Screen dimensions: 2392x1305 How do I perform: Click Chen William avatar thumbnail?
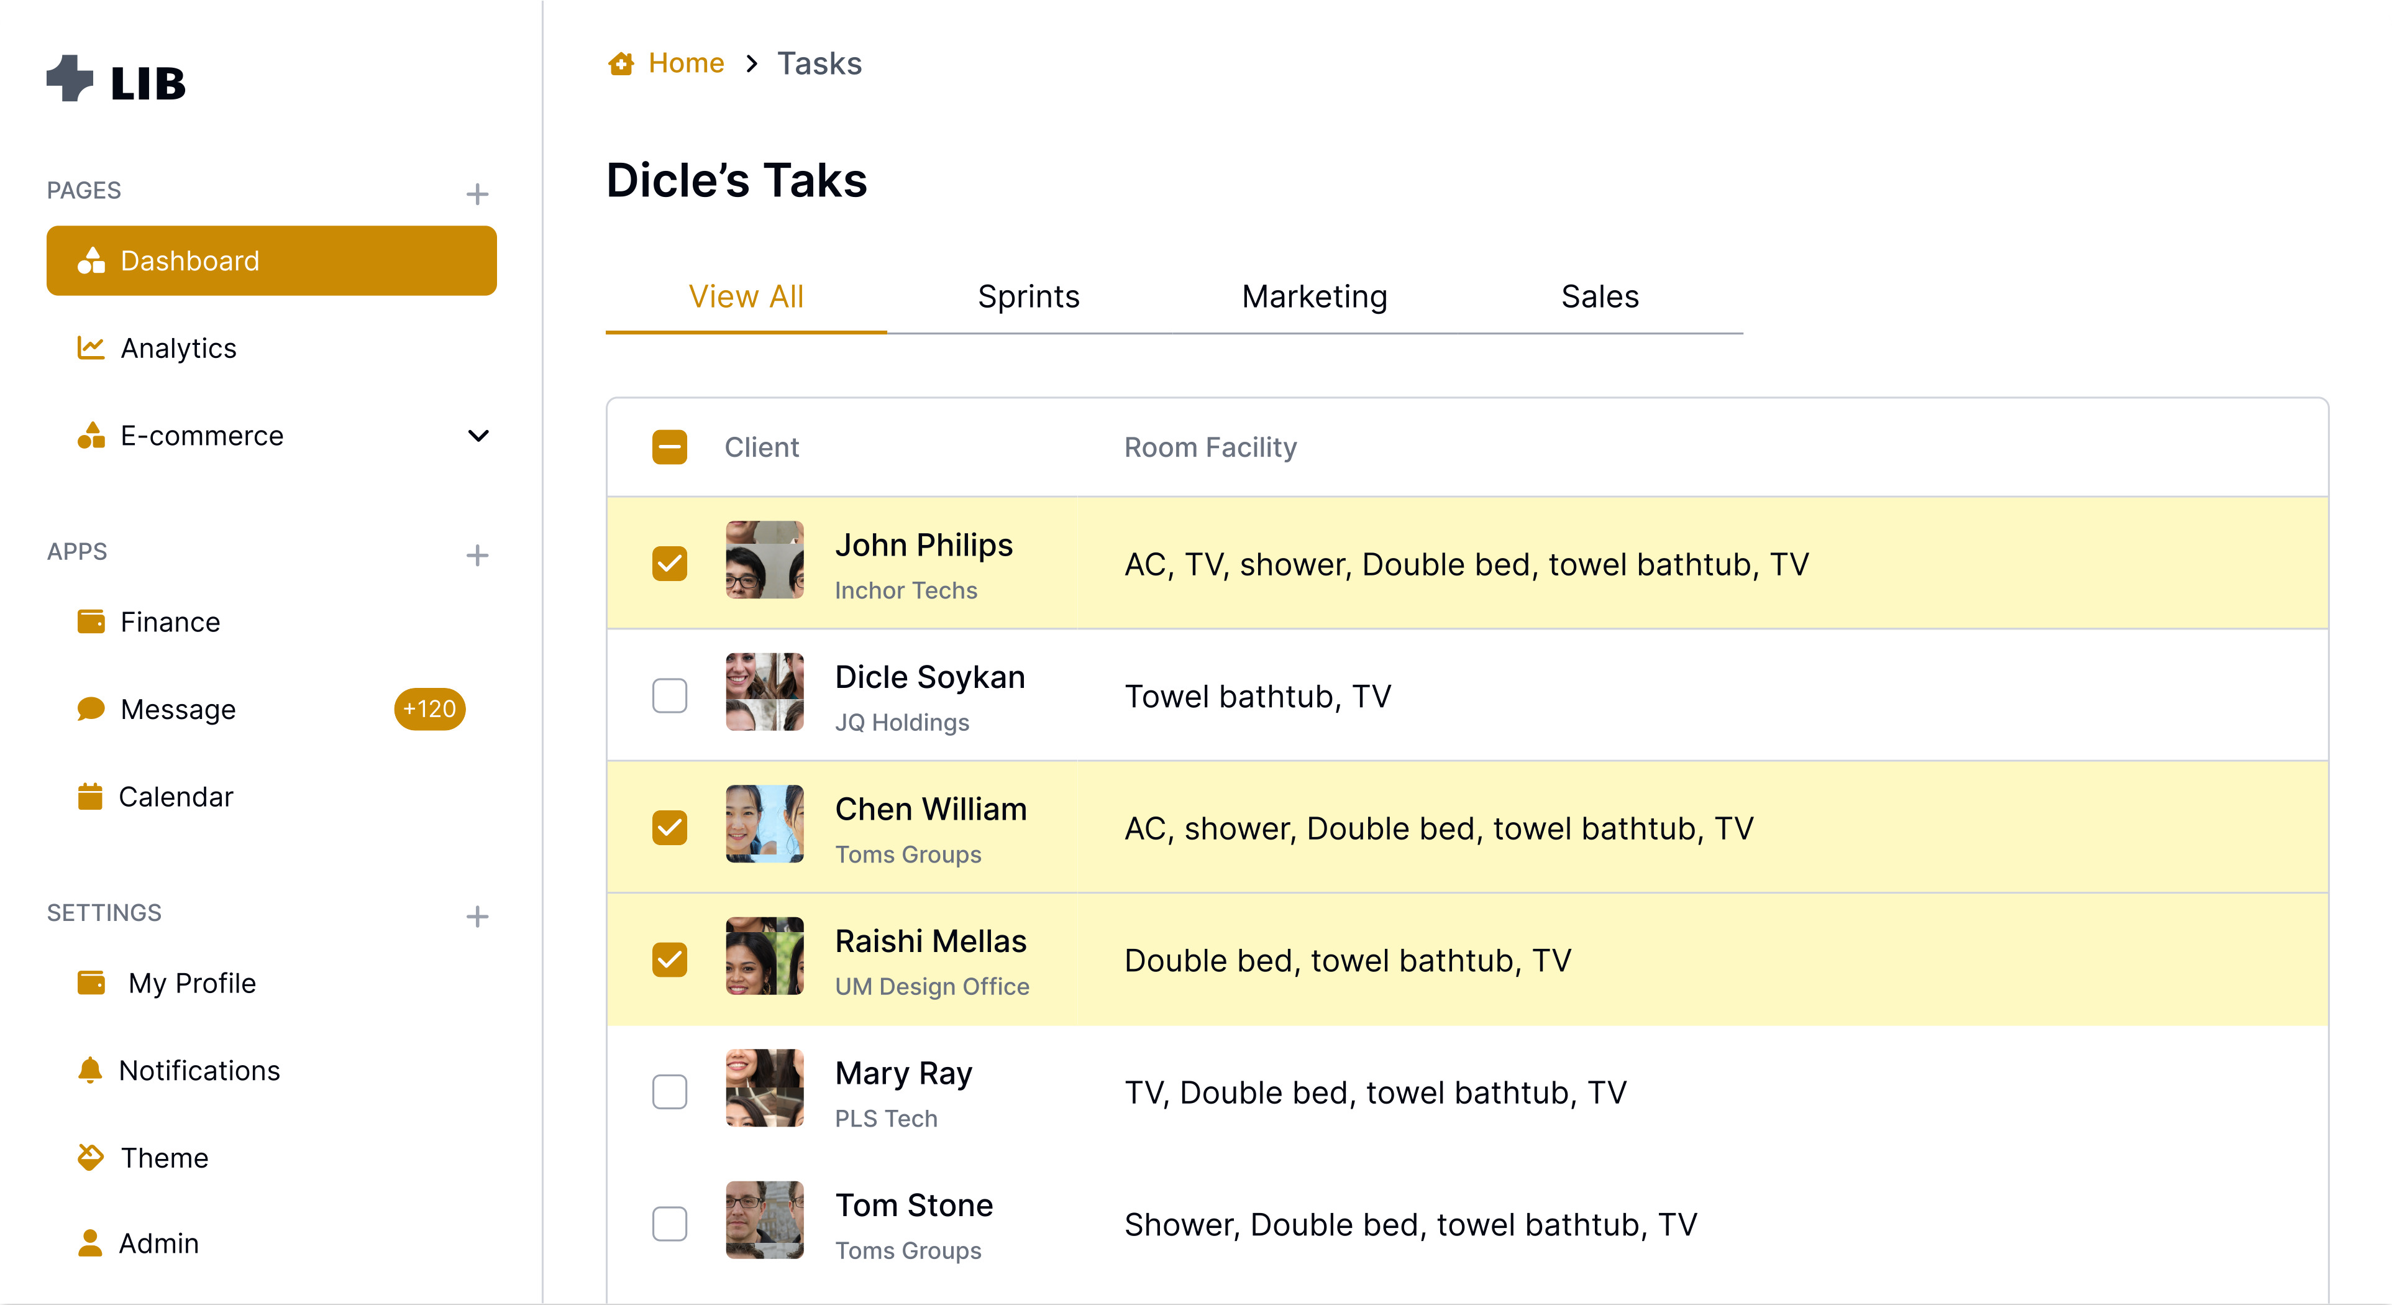764,823
